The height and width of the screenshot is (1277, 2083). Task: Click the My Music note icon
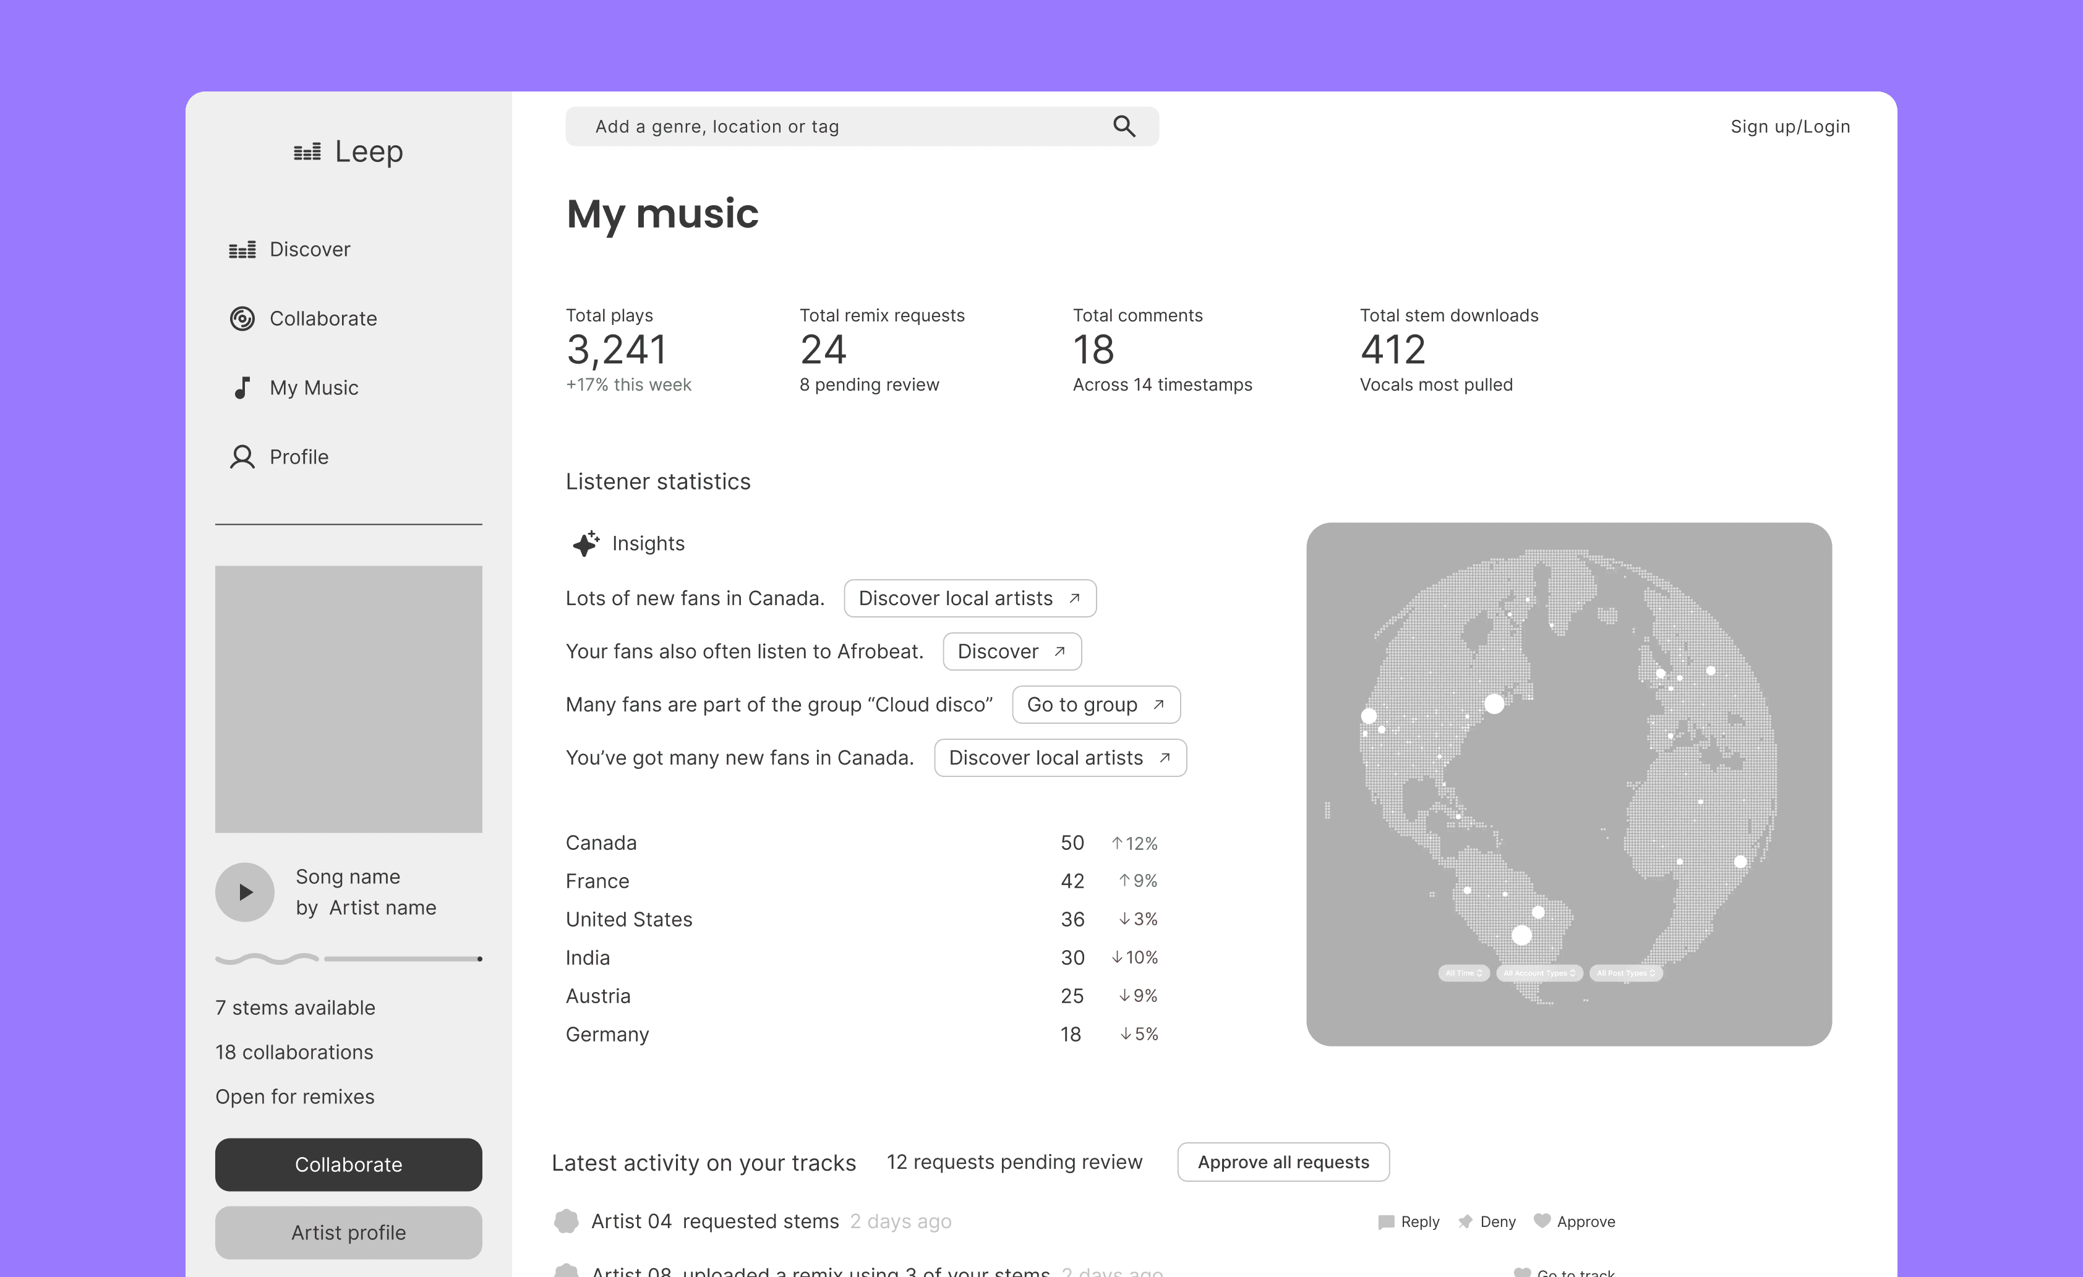(242, 388)
